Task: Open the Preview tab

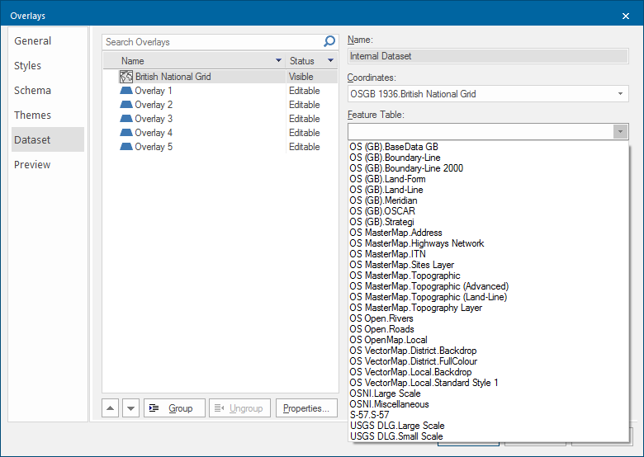Action: click(x=32, y=165)
